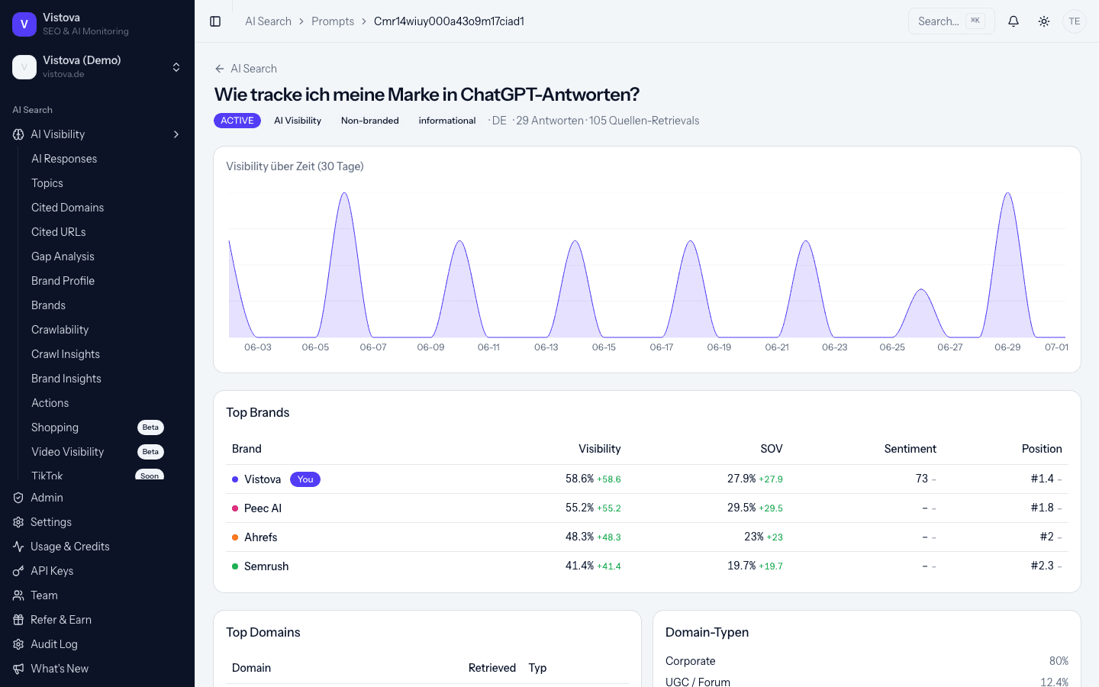Click the ACTIVE status badge
The width and height of the screenshot is (1099, 687).
[x=237, y=121]
